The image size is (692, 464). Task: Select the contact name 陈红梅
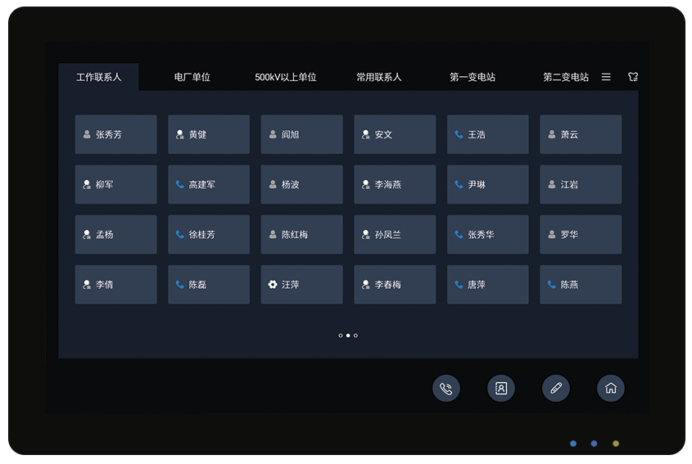coord(295,235)
